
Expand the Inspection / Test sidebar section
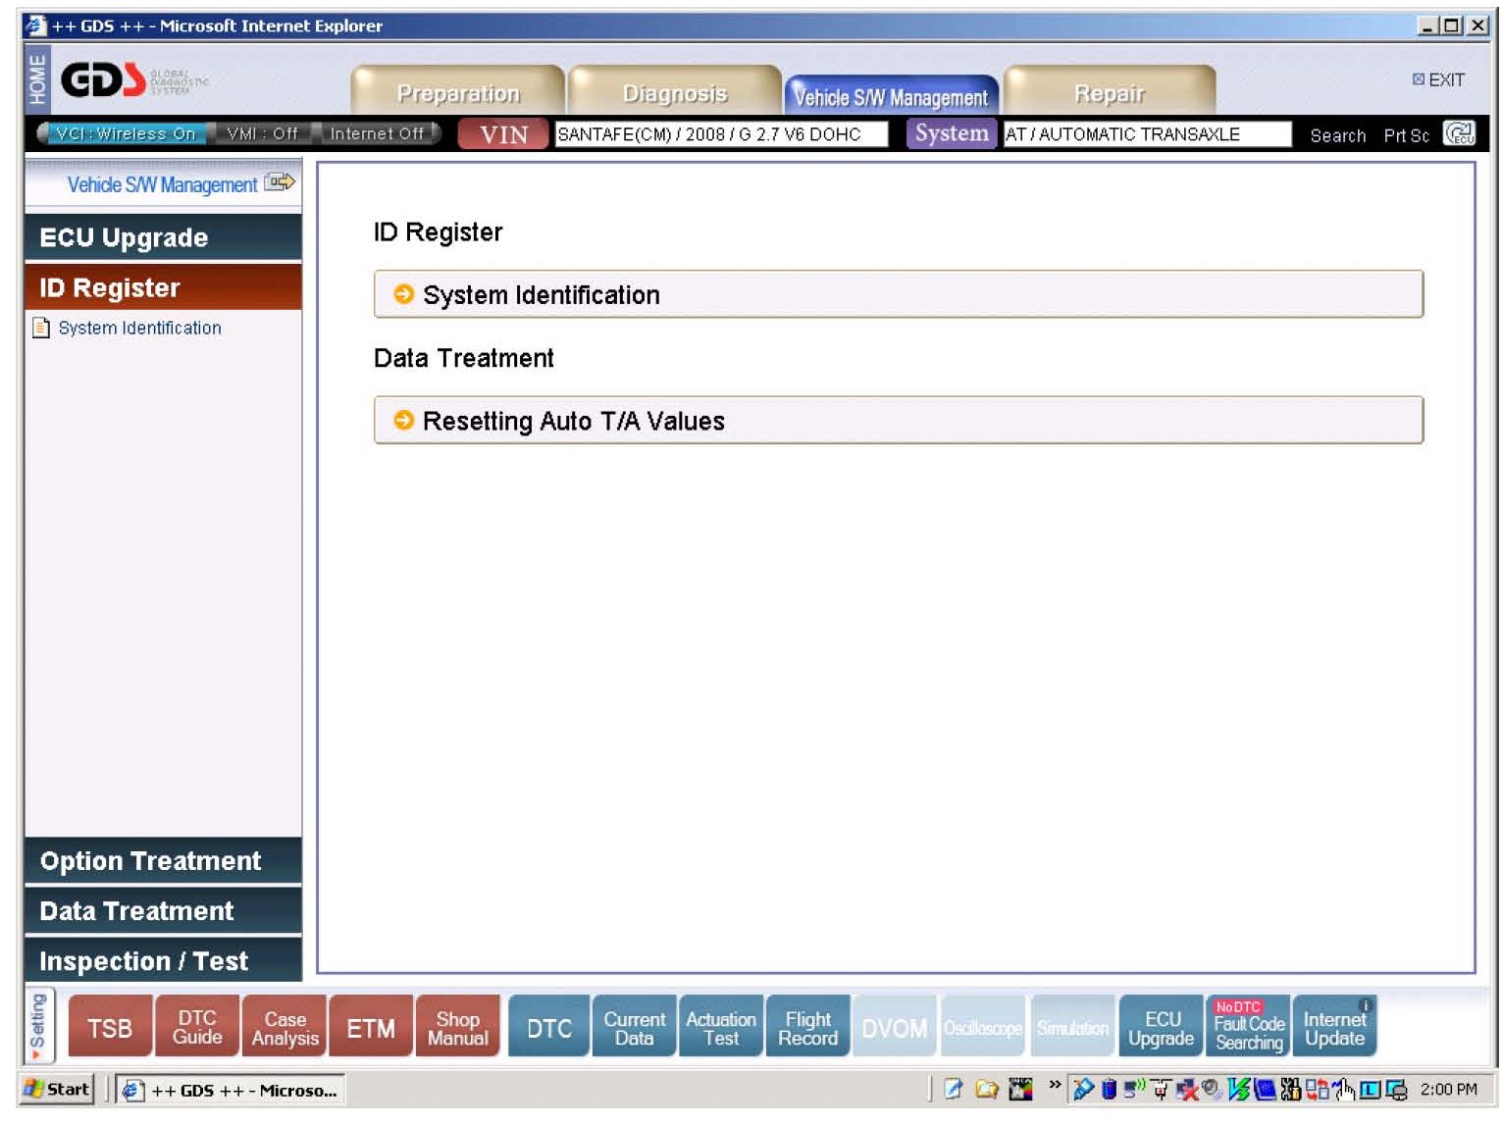(x=163, y=961)
